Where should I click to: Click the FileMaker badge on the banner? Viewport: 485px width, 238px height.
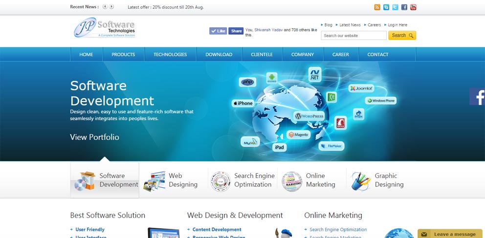tap(331, 146)
